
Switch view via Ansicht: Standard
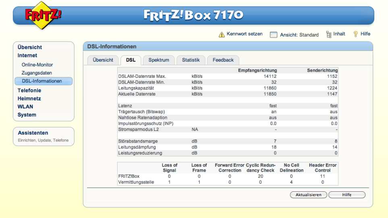(299, 35)
